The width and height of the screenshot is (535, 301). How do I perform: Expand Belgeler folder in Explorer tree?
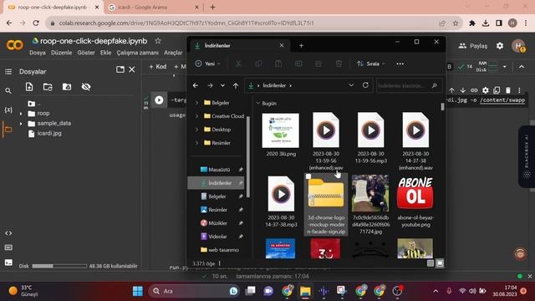[197, 103]
